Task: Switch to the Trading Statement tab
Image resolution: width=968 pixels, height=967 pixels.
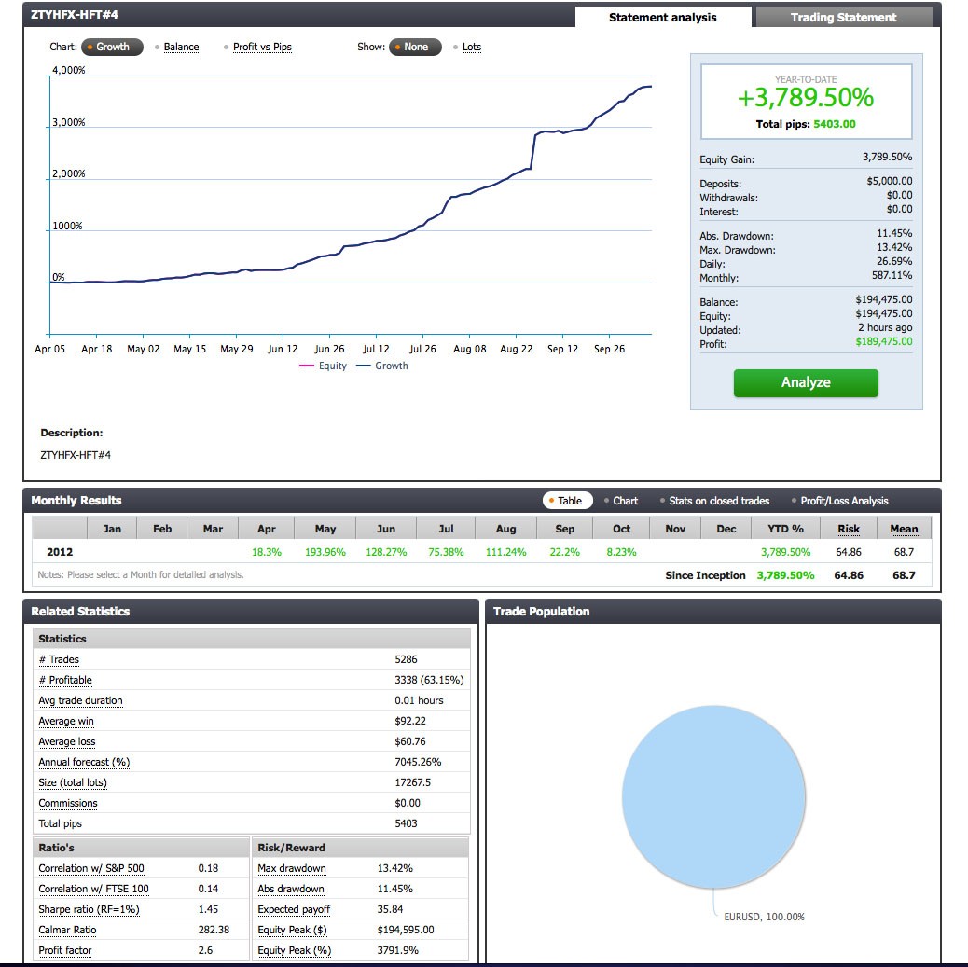Action: (x=843, y=17)
